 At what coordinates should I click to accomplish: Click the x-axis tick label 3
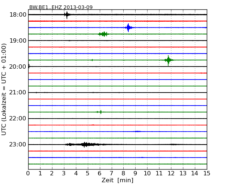pos(64,174)
